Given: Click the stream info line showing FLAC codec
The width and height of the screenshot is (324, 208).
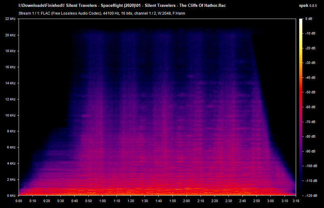Looking at the screenshot, I should tap(102, 13).
